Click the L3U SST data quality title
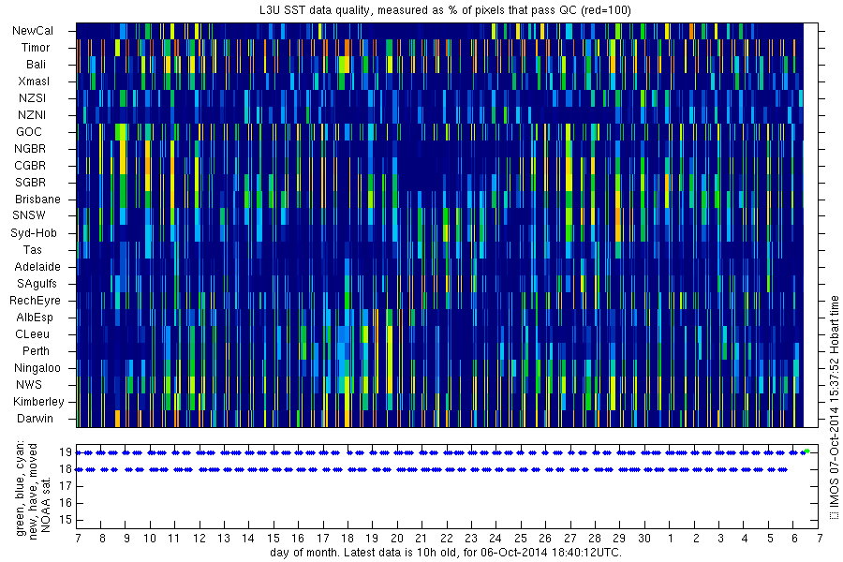 tap(445, 10)
